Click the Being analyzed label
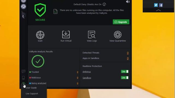This screenshot has height=98, width=175. pyautogui.click(x=39, y=83)
